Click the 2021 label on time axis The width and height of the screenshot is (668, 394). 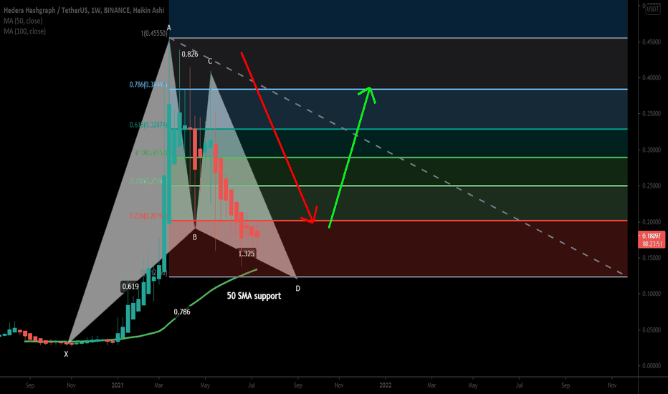[x=118, y=385]
